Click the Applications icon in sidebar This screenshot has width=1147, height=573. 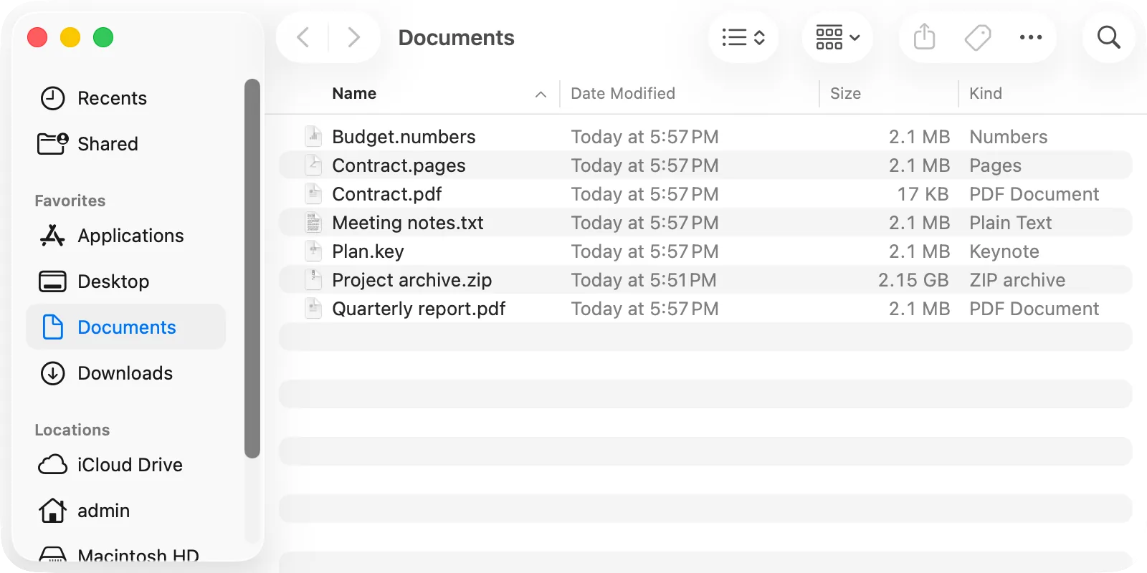click(52, 236)
